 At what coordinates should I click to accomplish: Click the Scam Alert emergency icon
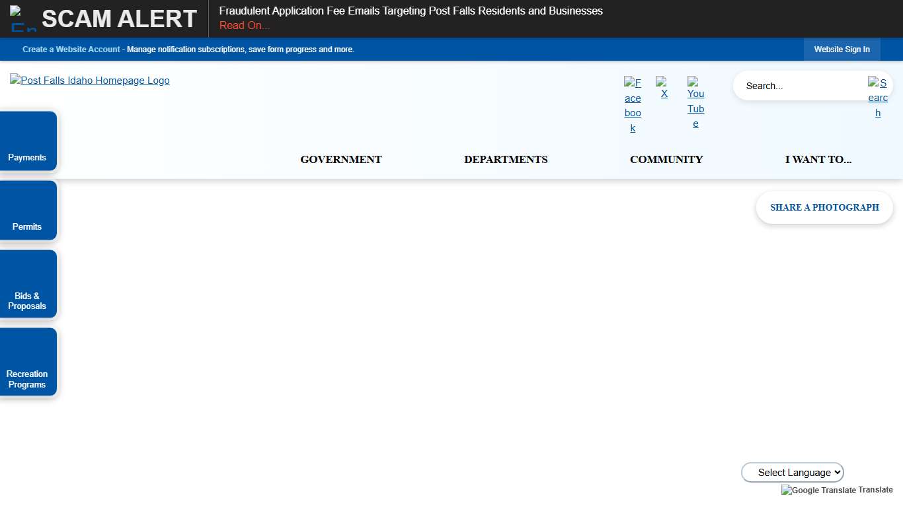click(24, 18)
